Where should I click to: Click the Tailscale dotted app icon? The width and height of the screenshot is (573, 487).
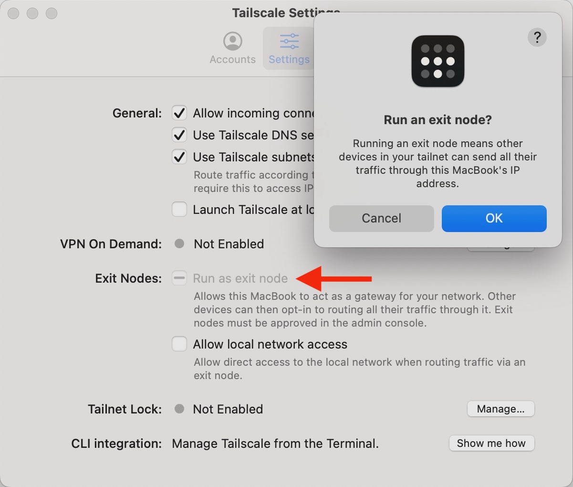coord(438,61)
